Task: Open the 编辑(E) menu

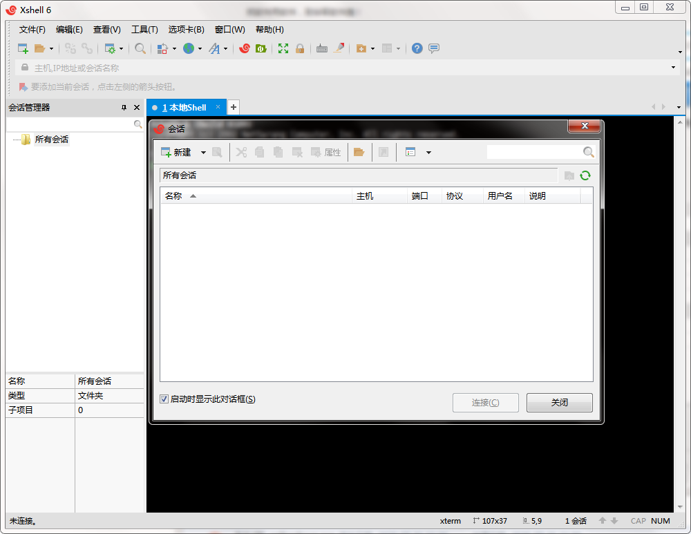Action: [69, 30]
